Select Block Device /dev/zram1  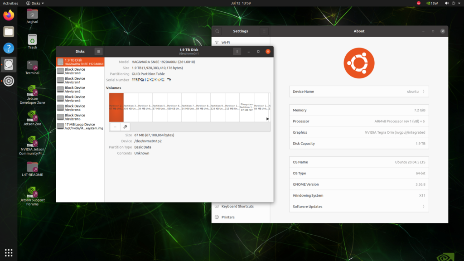pos(80,80)
